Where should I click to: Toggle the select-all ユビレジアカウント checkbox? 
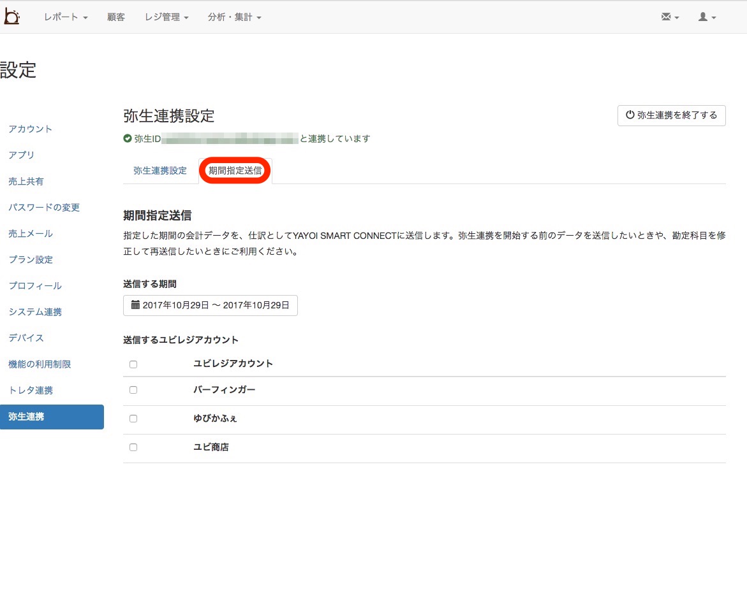click(133, 364)
